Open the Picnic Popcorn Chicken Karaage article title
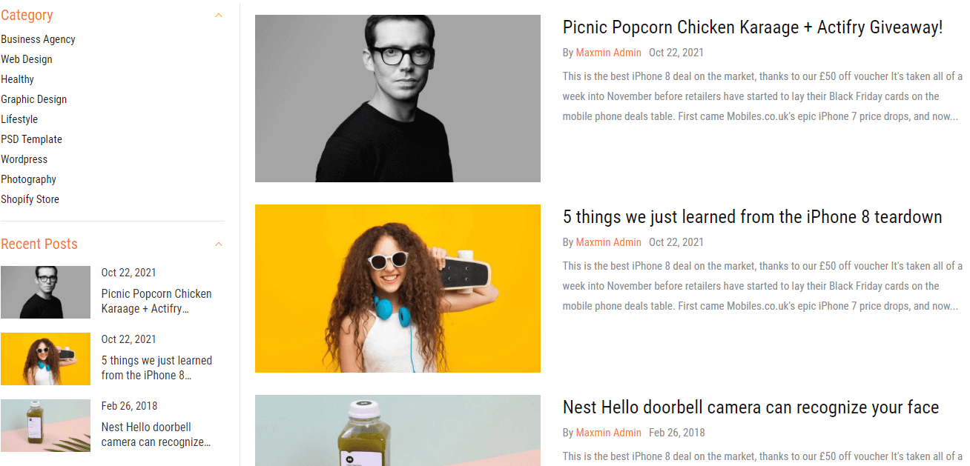The width and height of the screenshot is (970, 466). click(x=753, y=27)
